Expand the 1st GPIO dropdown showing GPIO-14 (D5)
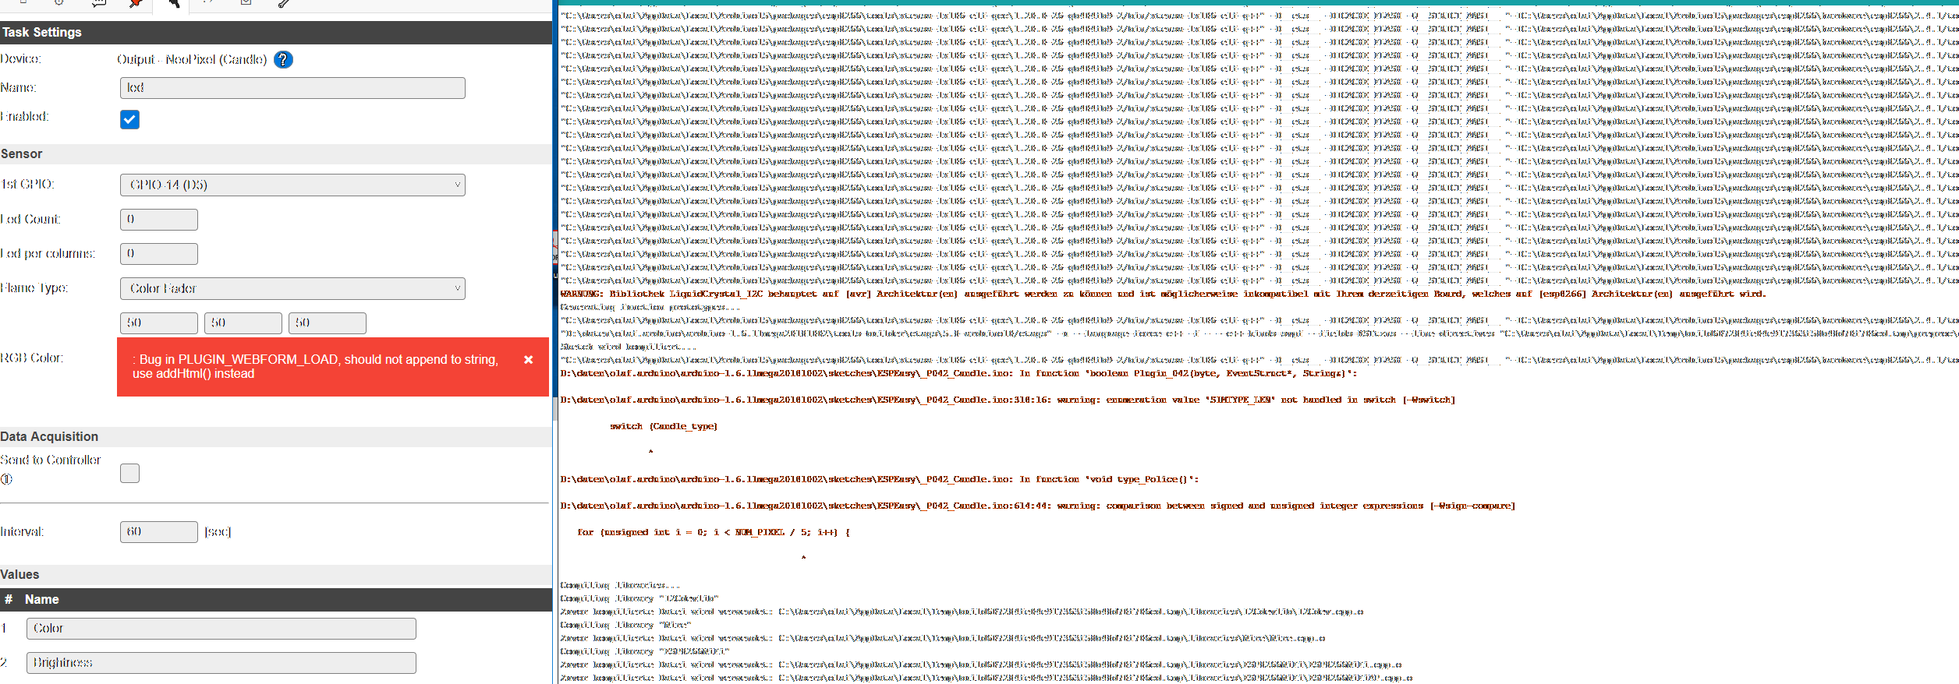 292,185
